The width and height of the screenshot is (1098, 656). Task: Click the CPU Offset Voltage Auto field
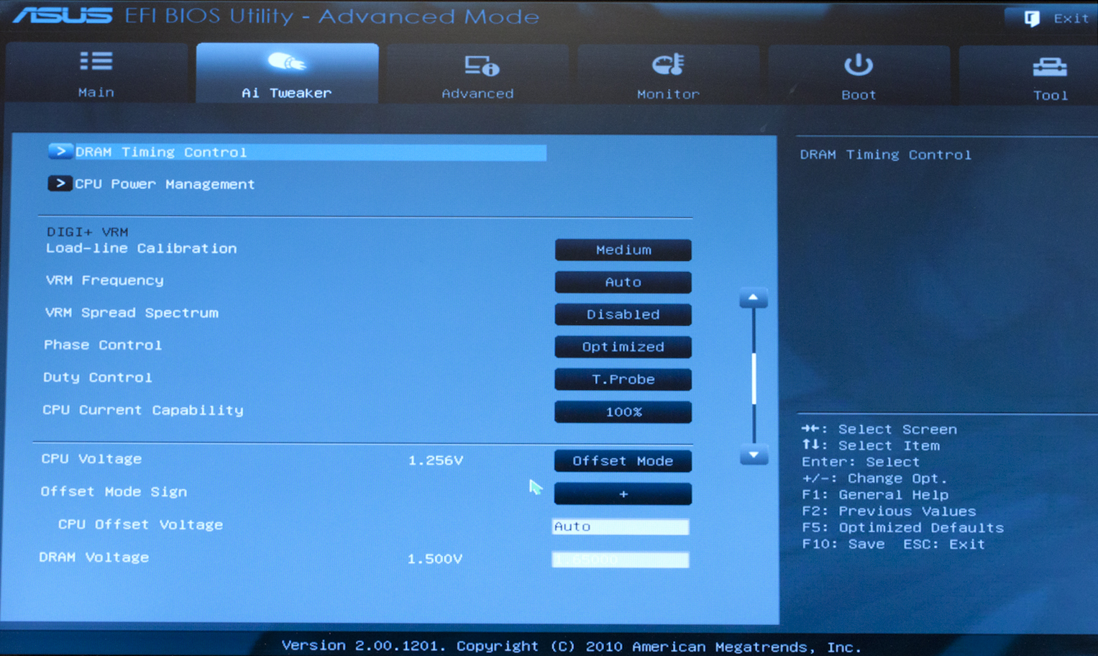620,527
